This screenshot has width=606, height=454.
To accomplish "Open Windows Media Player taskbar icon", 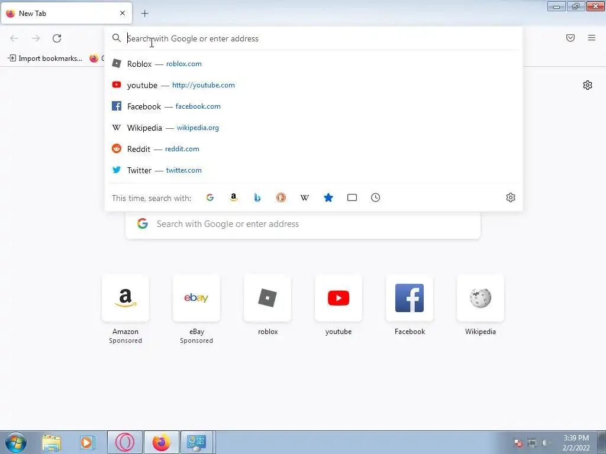I will (x=88, y=442).
